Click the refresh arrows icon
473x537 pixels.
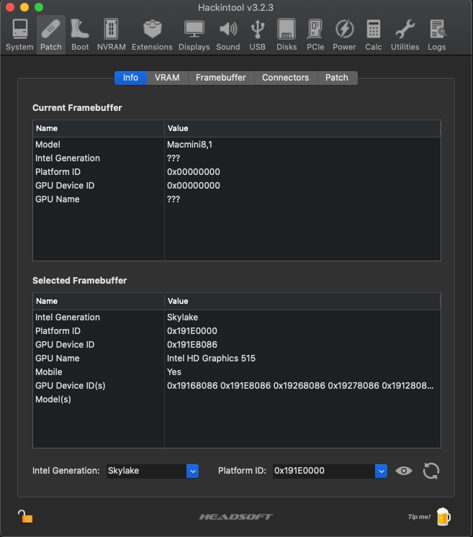coord(431,471)
